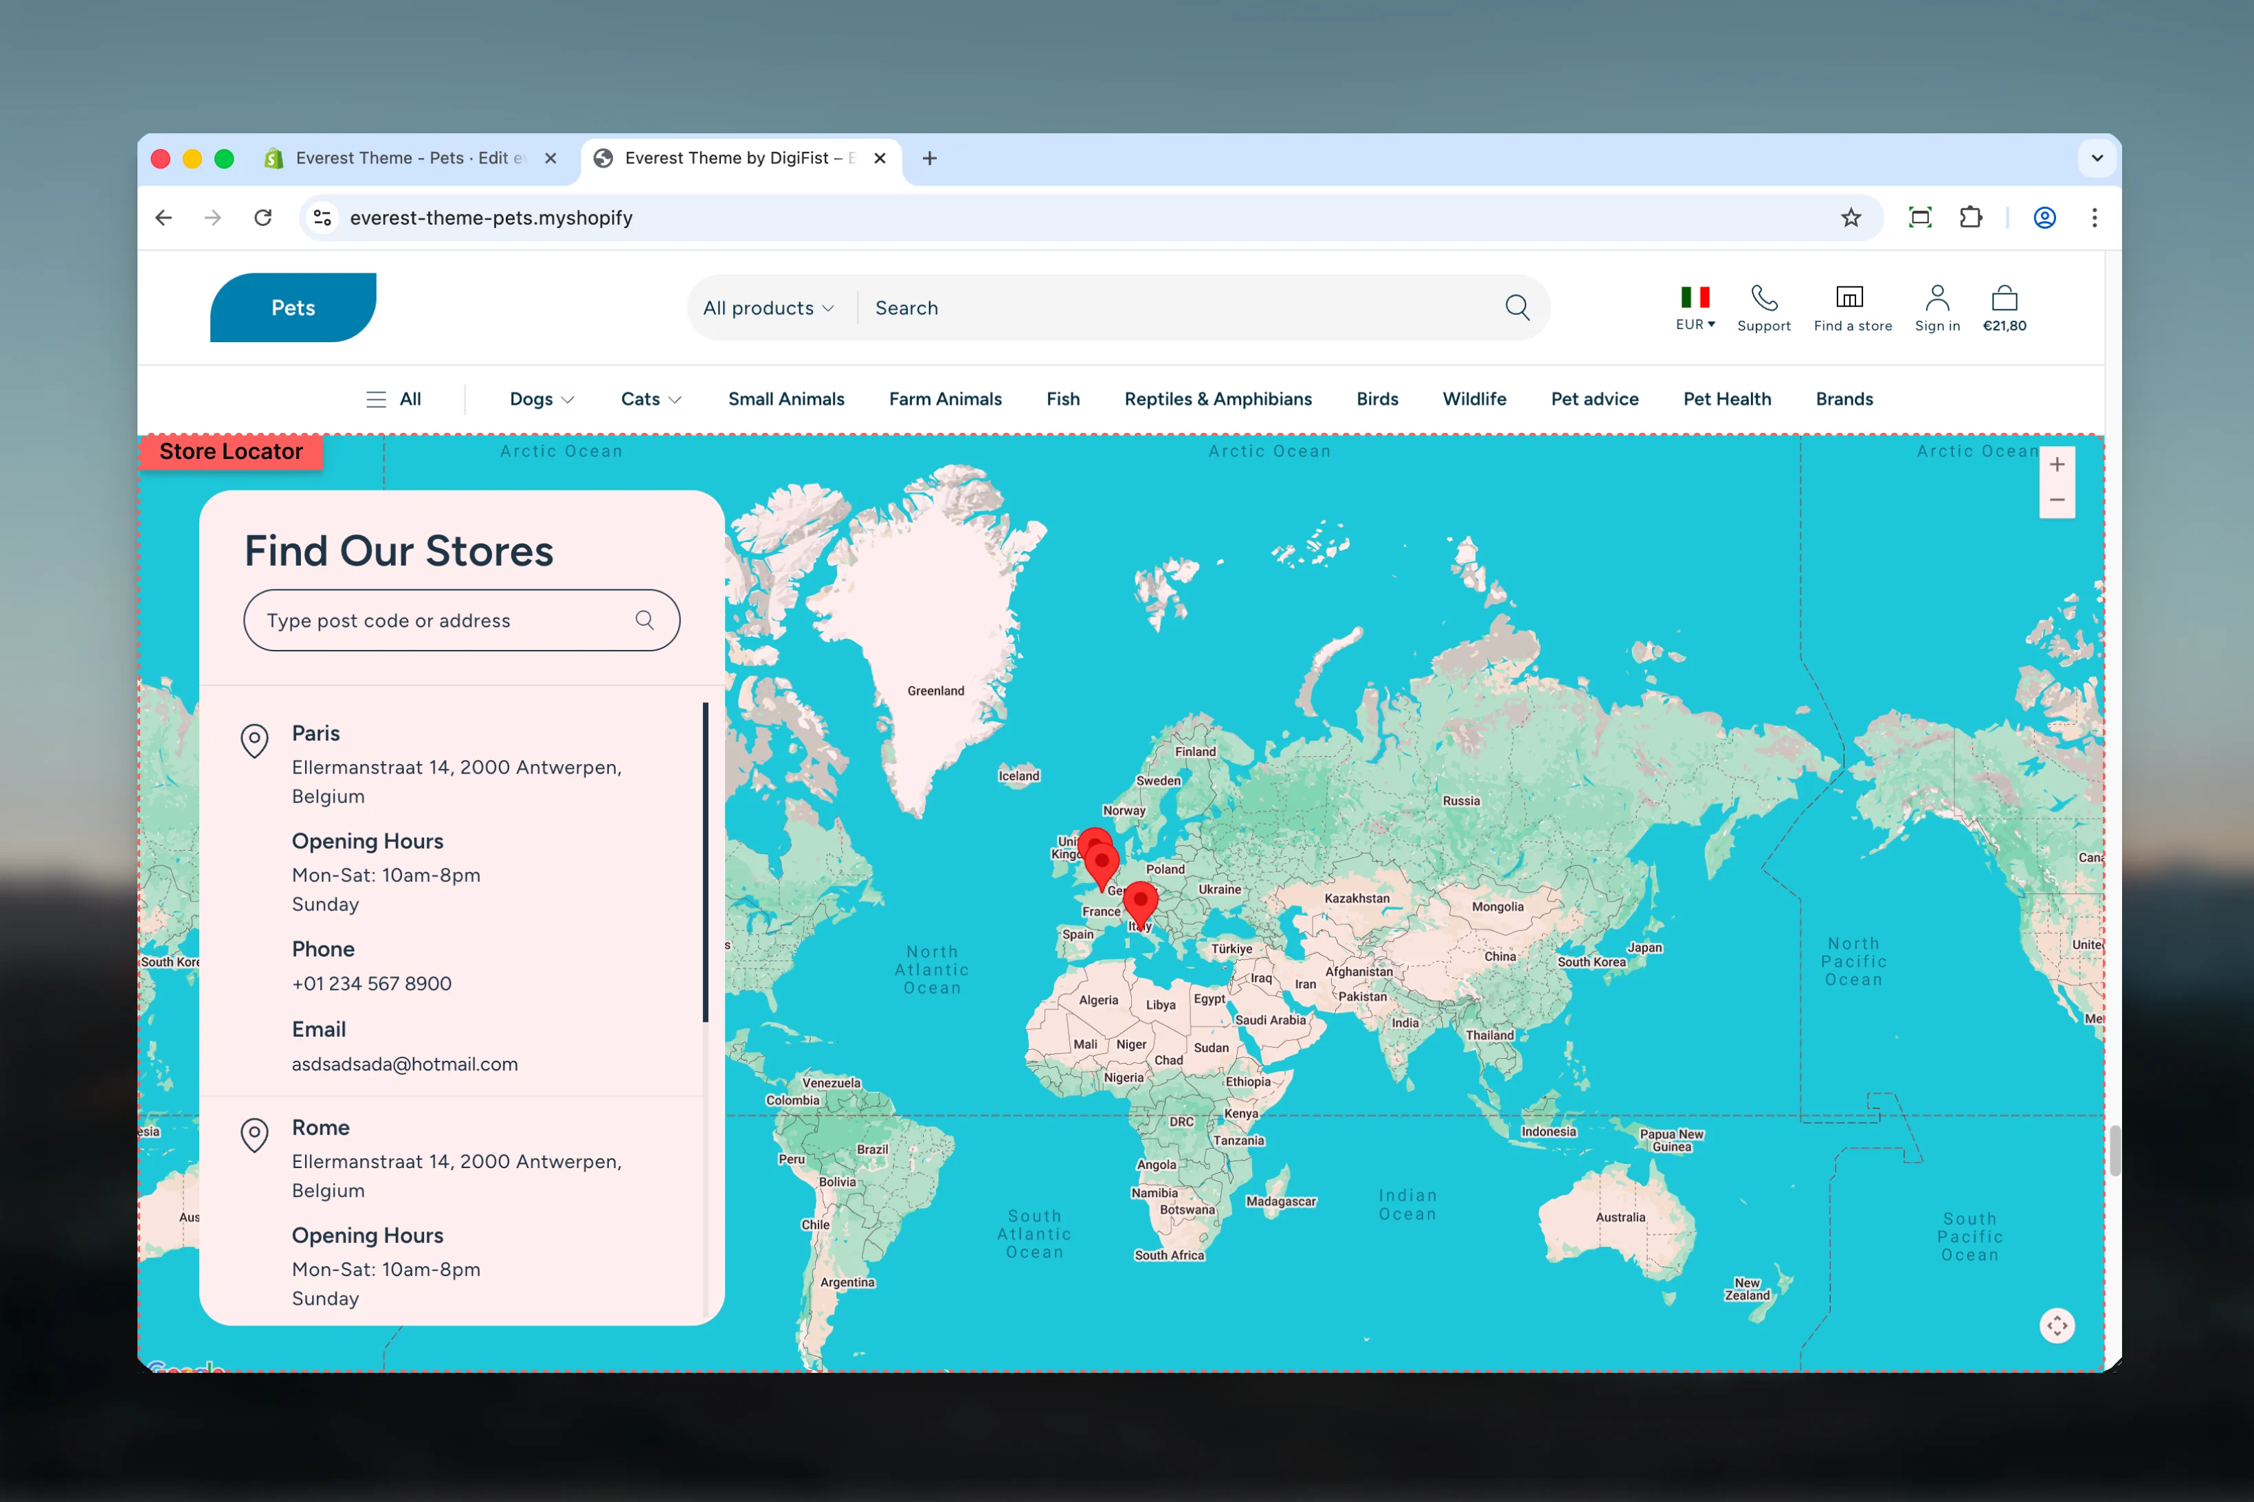This screenshot has width=2254, height=1502.
Task: Expand the tab search dropdown
Action: (x=2097, y=158)
